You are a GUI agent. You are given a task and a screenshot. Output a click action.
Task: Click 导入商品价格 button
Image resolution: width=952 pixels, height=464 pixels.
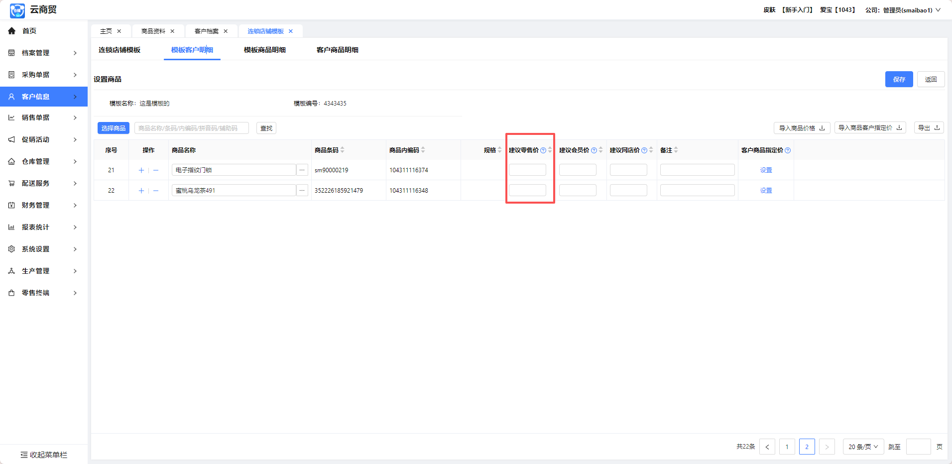[x=802, y=128]
